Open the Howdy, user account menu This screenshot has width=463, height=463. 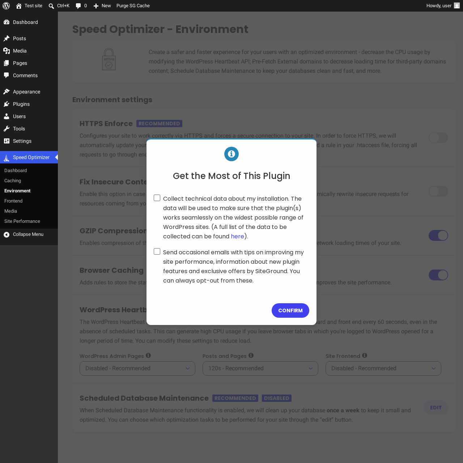pos(443,6)
